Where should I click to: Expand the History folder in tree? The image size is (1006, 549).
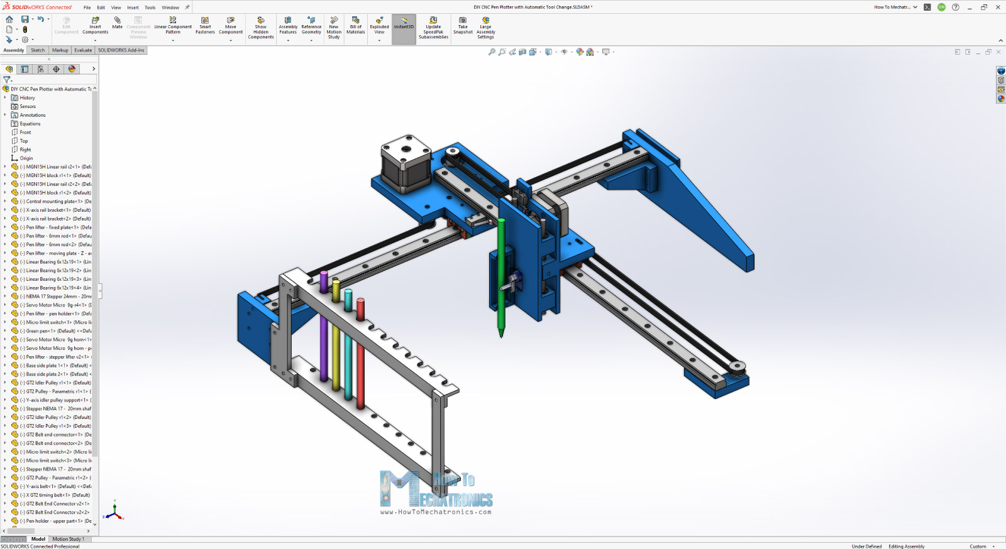click(x=5, y=98)
